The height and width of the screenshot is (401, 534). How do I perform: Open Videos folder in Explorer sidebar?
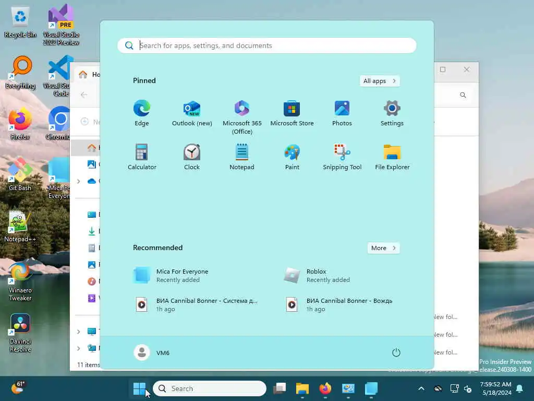(92, 298)
